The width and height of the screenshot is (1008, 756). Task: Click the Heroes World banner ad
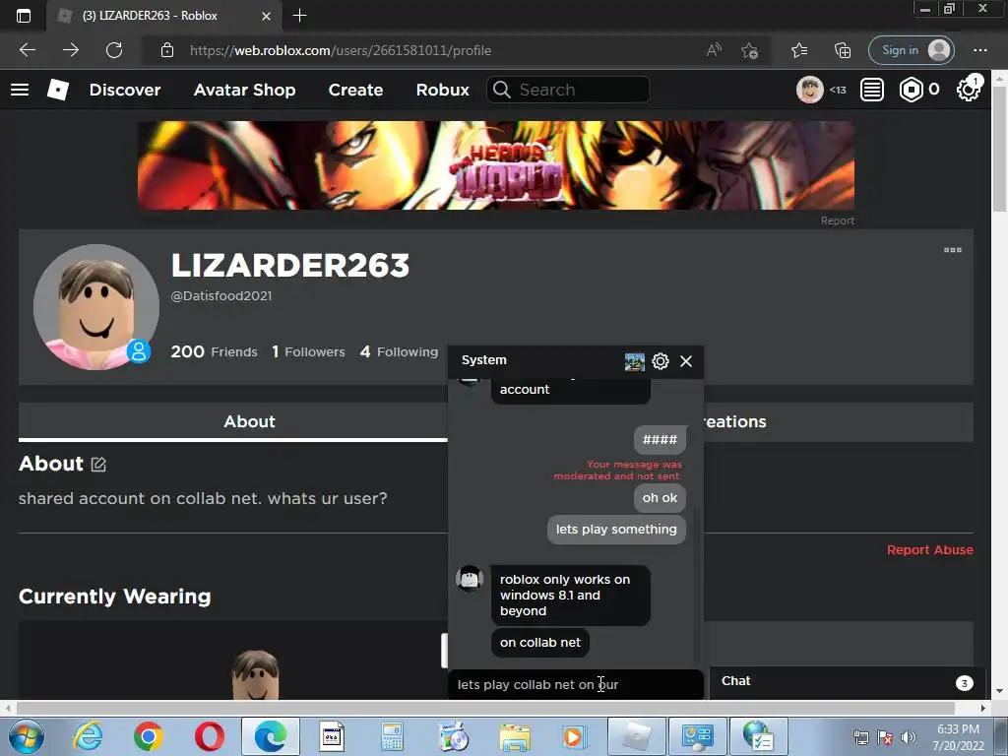click(496, 165)
